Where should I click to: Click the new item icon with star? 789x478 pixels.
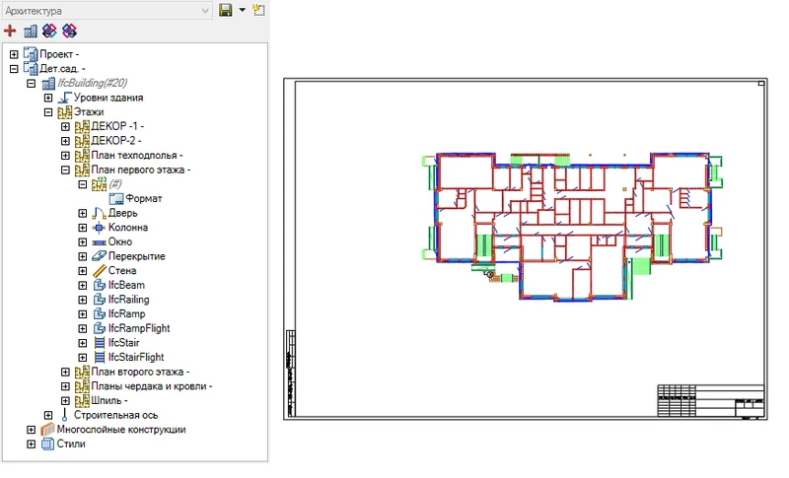click(x=259, y=10)
